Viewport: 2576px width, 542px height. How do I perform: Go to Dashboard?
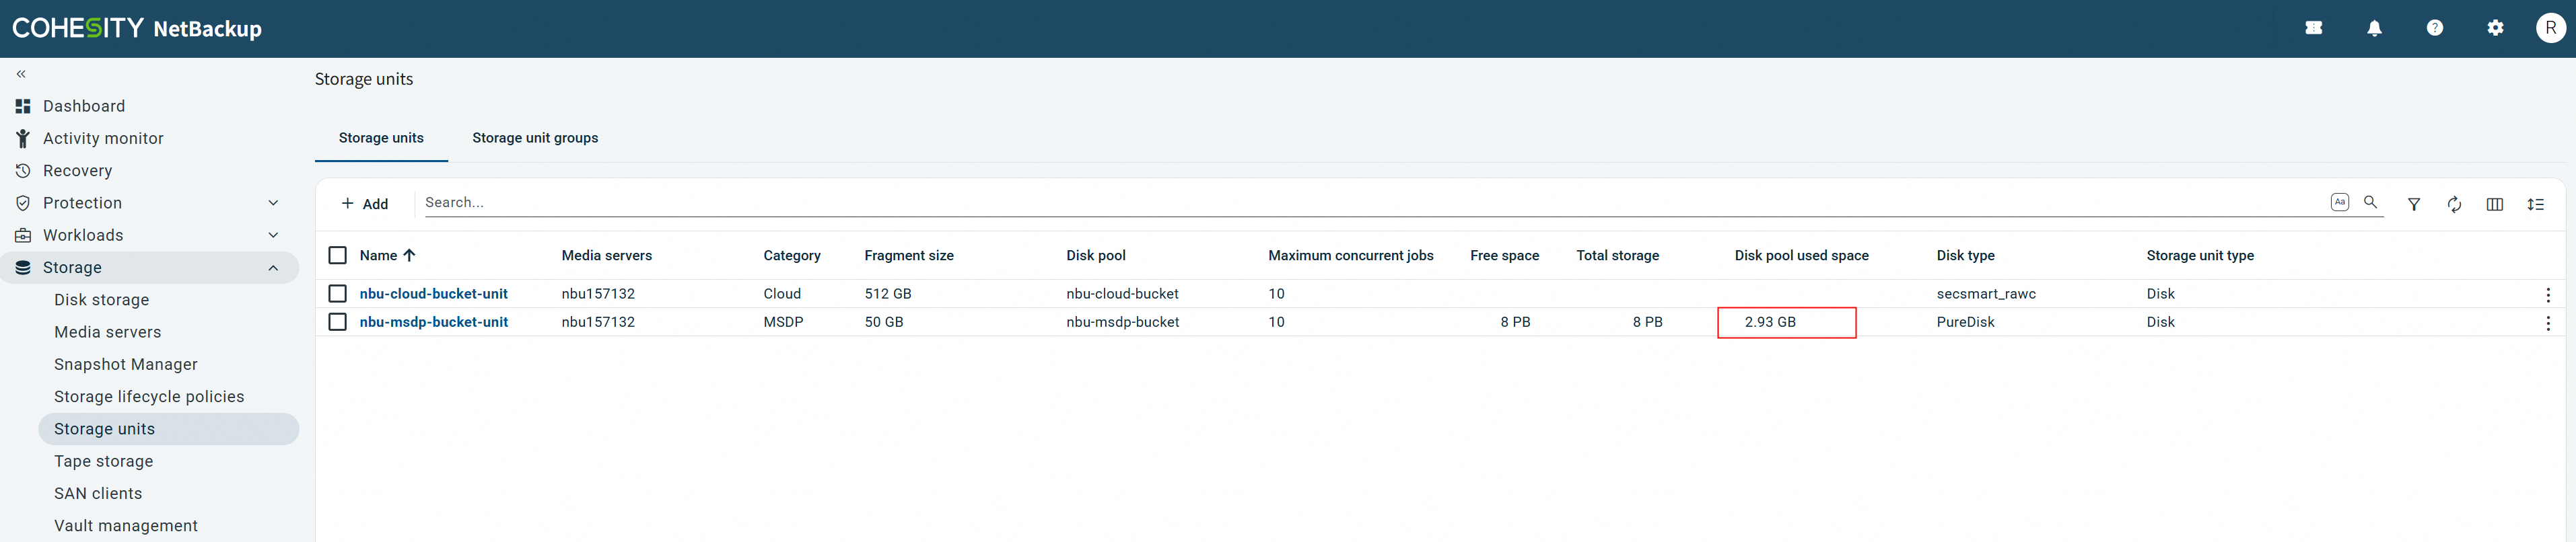click(84, 106)
